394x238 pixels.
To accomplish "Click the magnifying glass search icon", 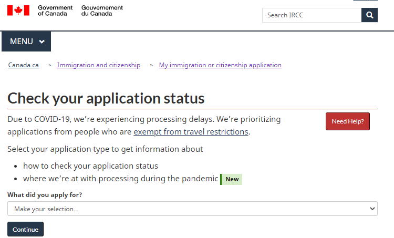I will 369,15.
